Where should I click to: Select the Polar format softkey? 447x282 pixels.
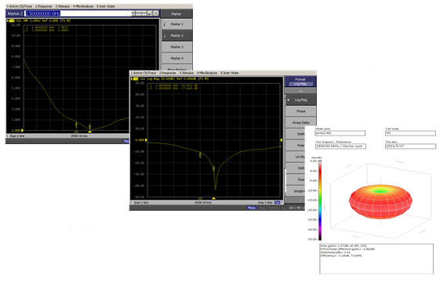(296, 146)
